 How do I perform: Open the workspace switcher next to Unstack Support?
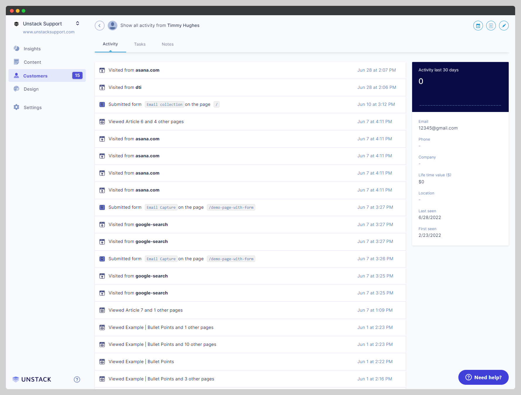[x=78, y=23]
